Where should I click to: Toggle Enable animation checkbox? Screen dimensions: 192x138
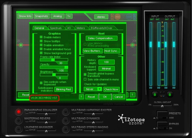[41, 45]
